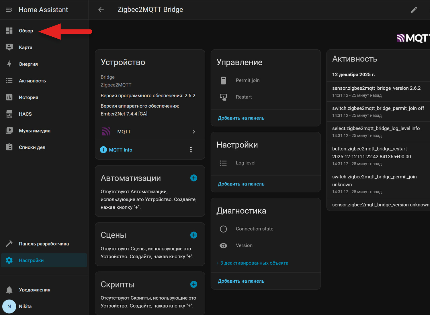Screen dimensions: 430x315
Task: Open the Уведомления menu item
Action: (44, 290)
